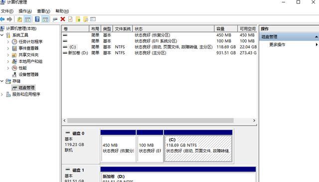
Task: Open the Help question mark icon
Action: pos(37,19)
